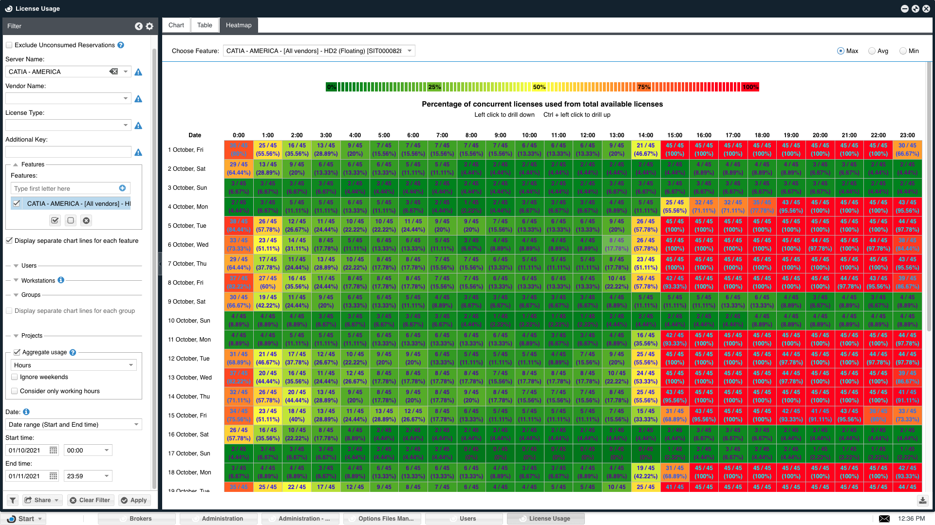
Task: Open the start date calendar picker
Action: coord(54,451)
